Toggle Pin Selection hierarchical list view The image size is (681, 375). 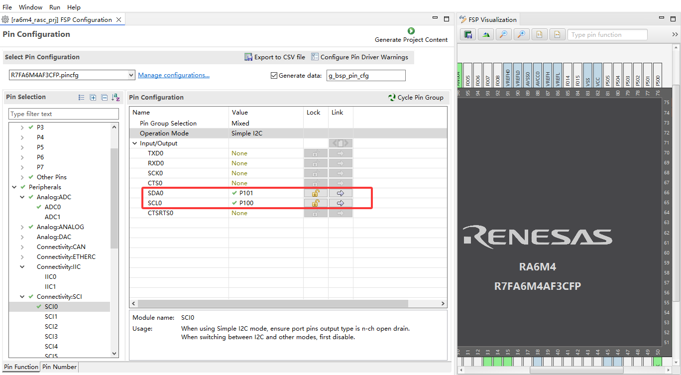tap(82, 98)
